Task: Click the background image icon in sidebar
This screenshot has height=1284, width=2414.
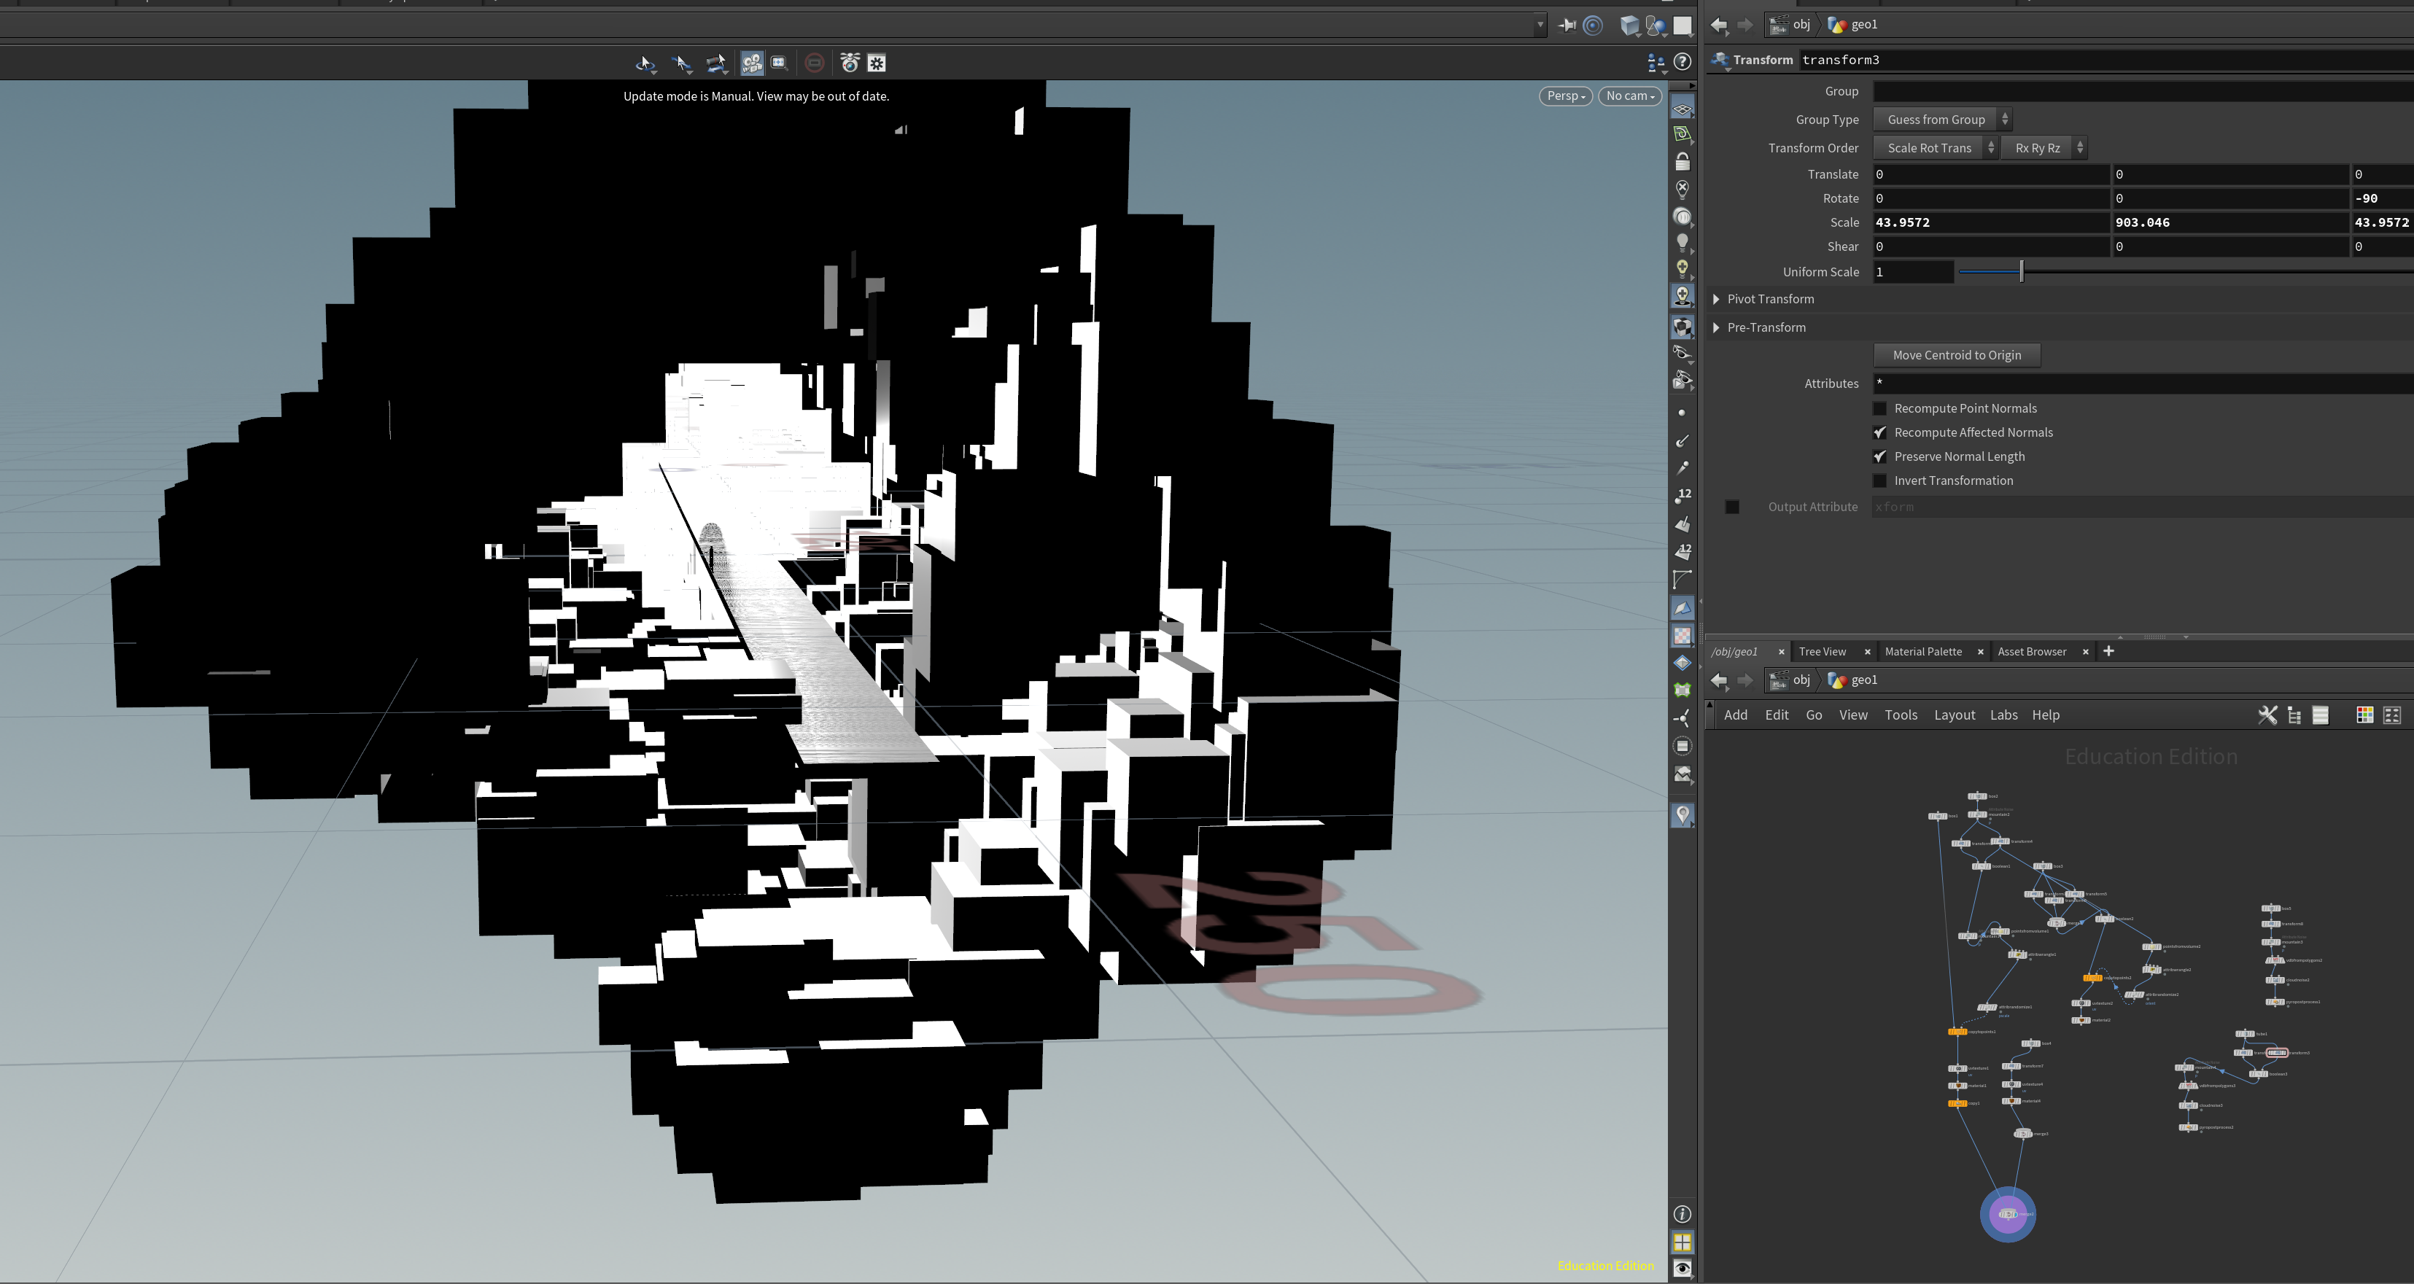Action: pyautogui.click(x=1682, y=774)
